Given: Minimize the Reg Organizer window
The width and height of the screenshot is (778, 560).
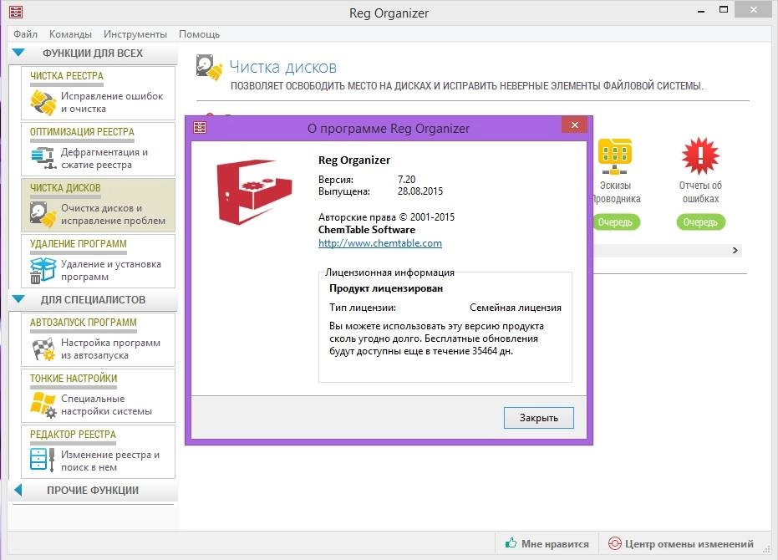Looking at the screenshot, I should pyautogui.click(x=701, y=11).
